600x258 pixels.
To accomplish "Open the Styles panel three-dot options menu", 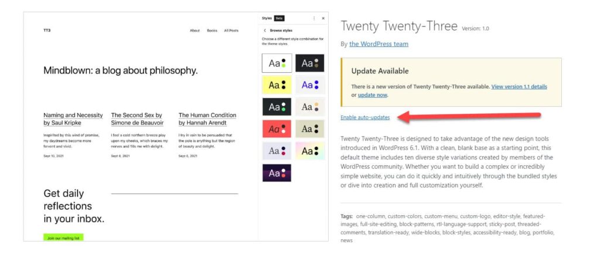I will [314, 18].
